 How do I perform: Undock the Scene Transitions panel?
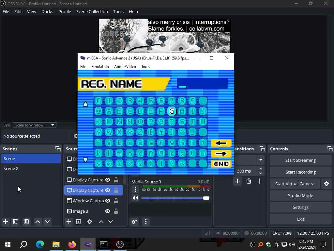(x=262, y=149)
